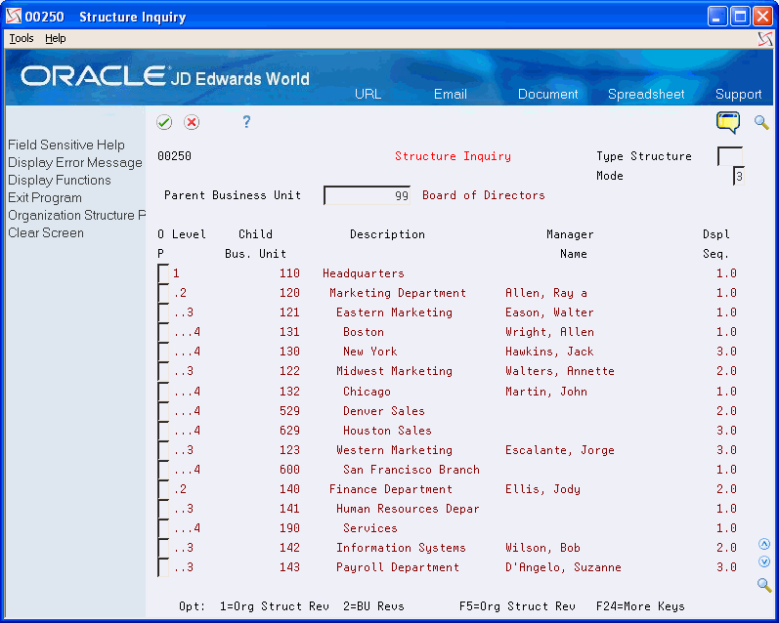Image resolution: width=779 pixels, height=623 pixels.
Task: Click manager name Hawkins, Jack
Action: click(549, 352)
